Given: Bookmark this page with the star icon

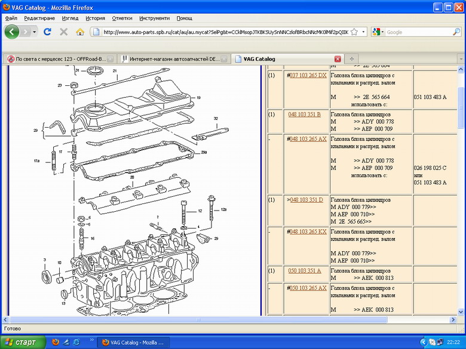Looking at the screenshot, I should (x=354, y=32).
